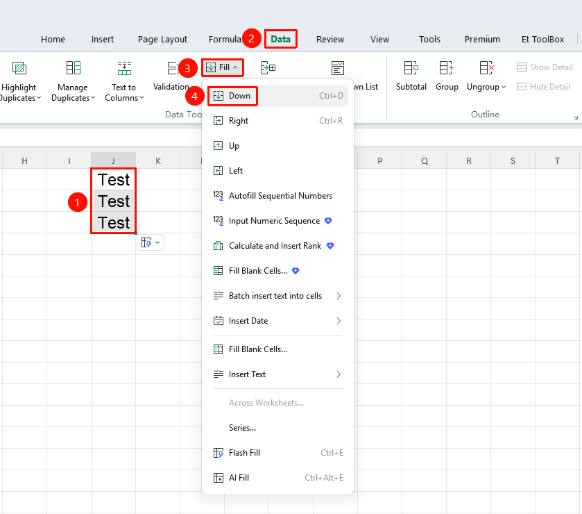The width and height of the screenshot is (582, 514).
Task: Click the Group outline icon
Action: coord(446,68)
